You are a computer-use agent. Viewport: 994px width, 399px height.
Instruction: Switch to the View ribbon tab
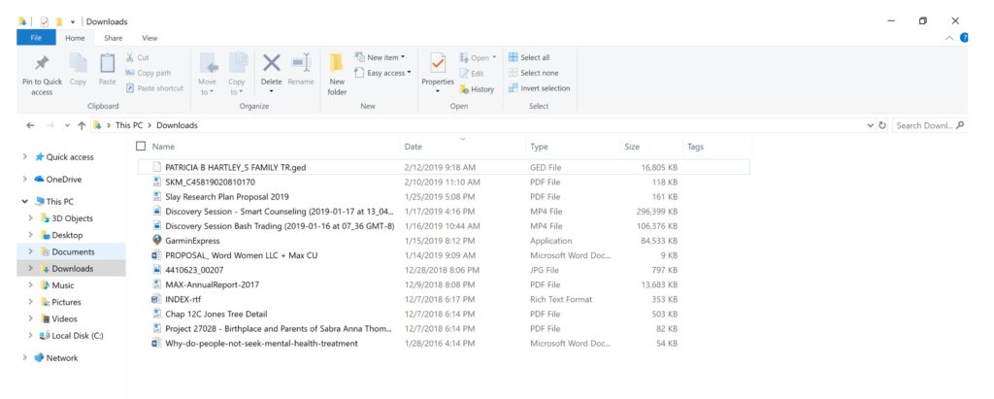(149, 38)
